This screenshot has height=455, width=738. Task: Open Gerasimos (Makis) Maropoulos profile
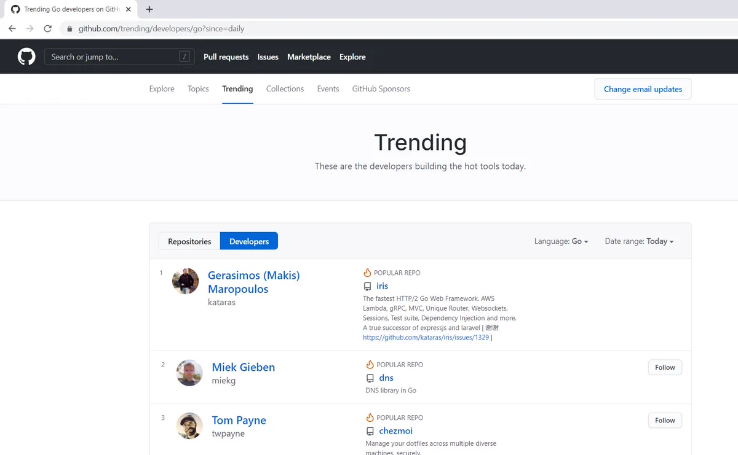point(253,282)
